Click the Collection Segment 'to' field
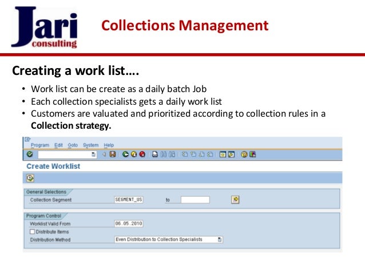Image resolution: width=365 pixels, height=274 pixels. tap(195, 200)
